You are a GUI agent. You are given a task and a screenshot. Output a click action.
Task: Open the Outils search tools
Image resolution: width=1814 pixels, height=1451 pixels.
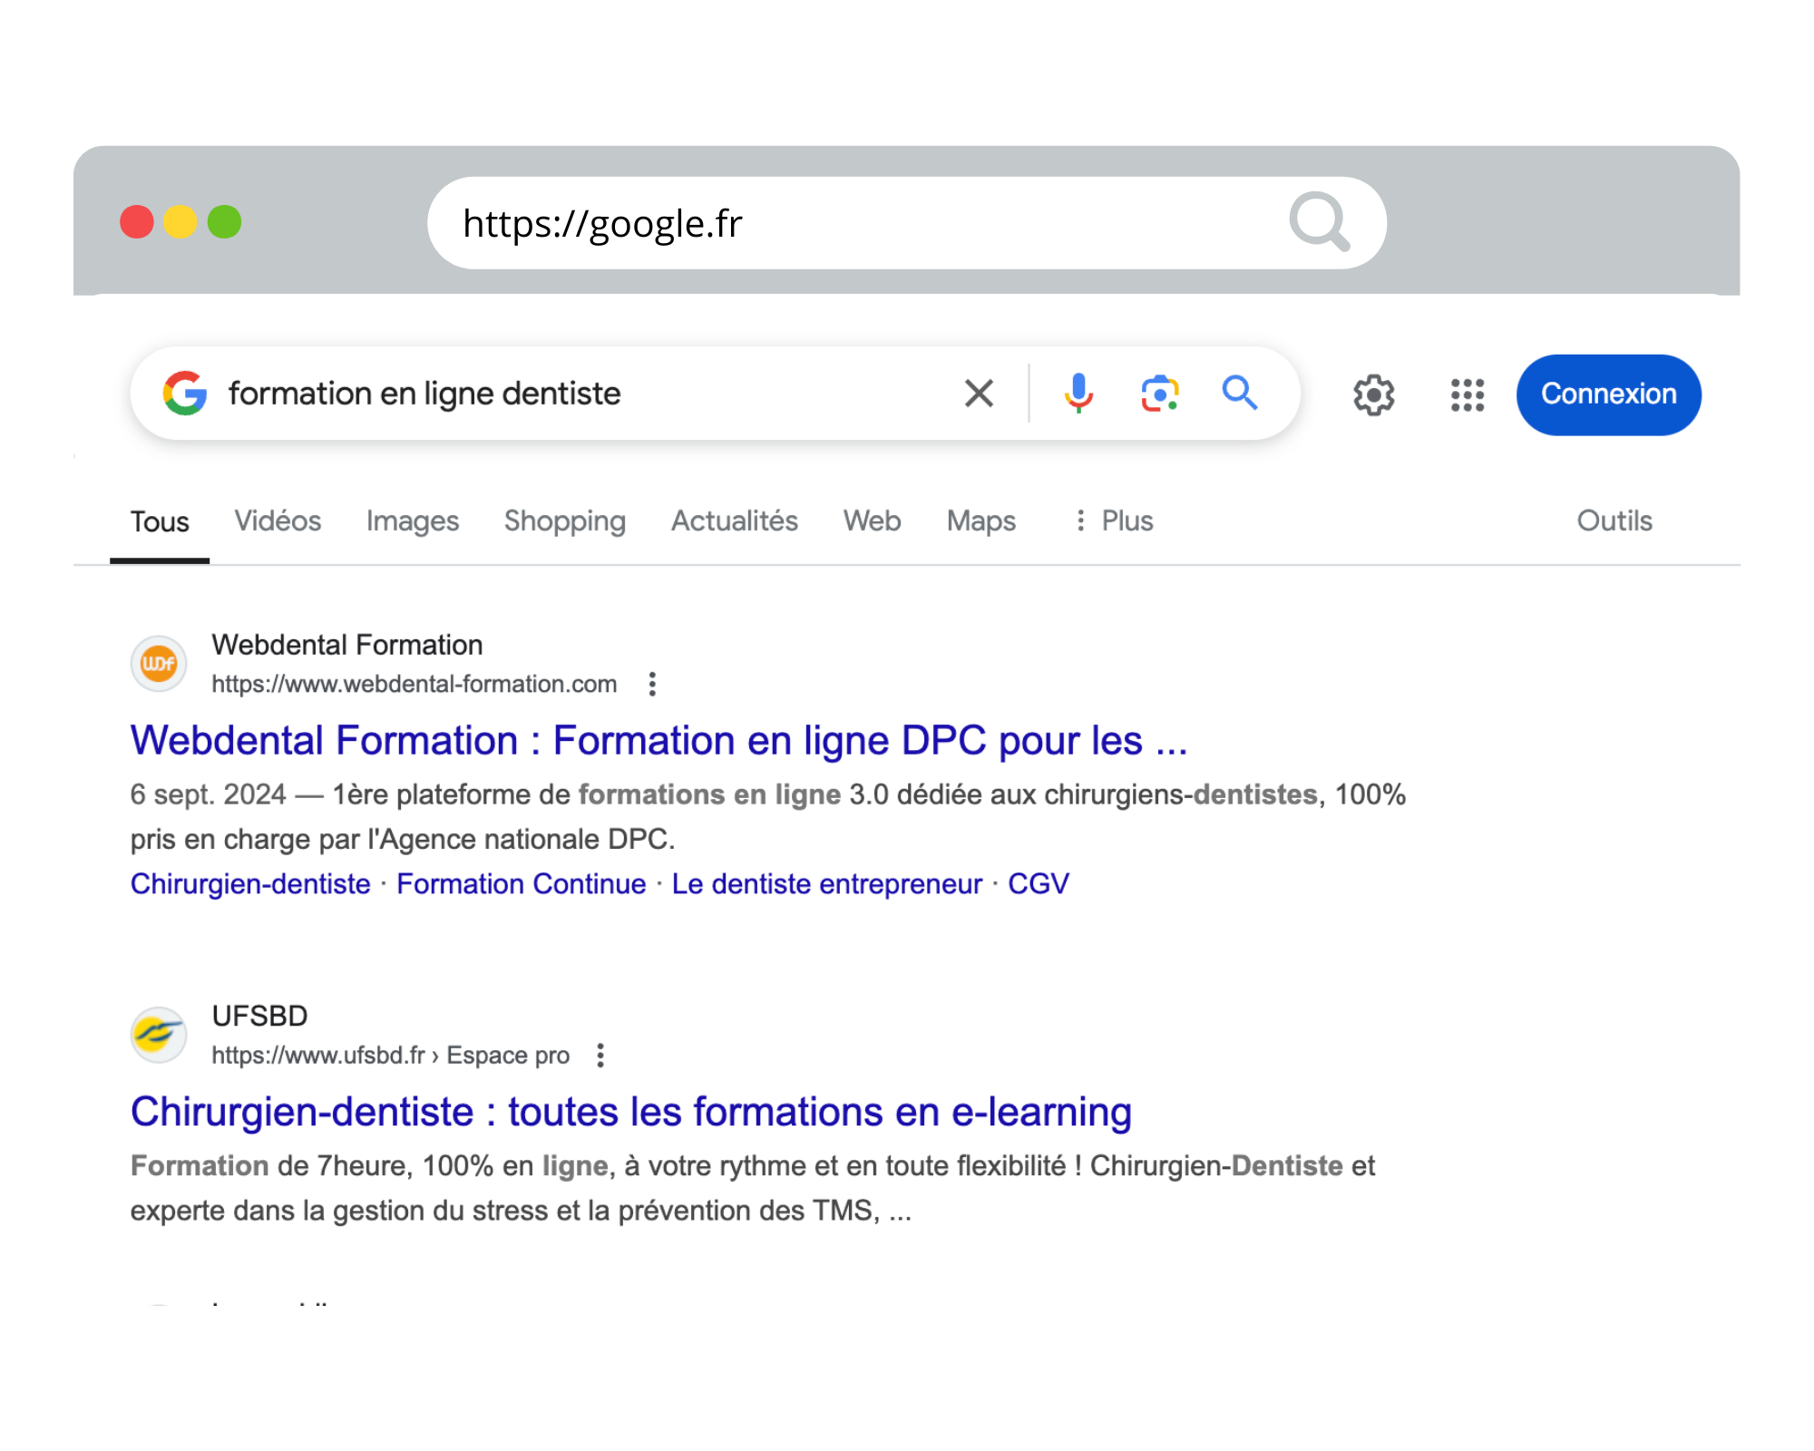(1614, 521)
